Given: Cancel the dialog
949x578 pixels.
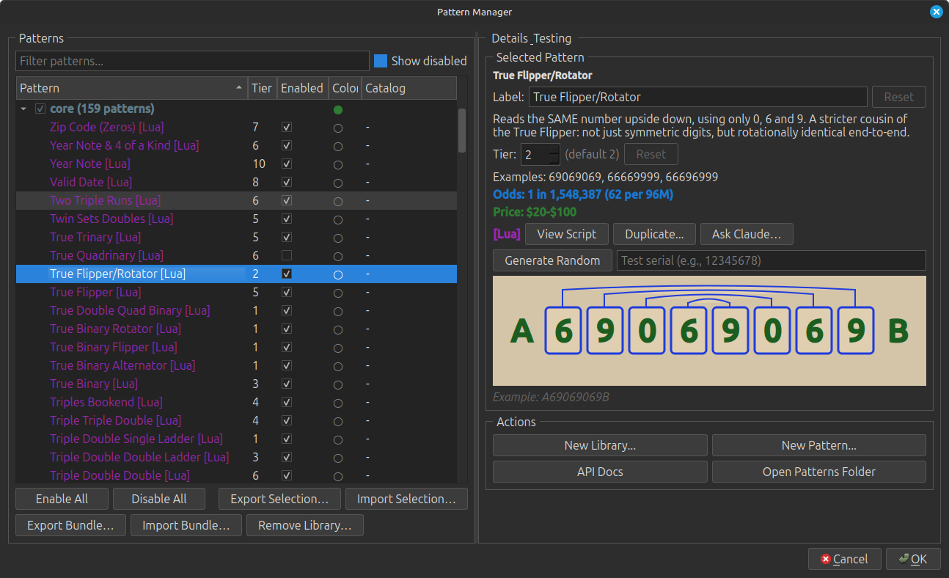Looking at the screenshot, I should click(x=844, y=559).
